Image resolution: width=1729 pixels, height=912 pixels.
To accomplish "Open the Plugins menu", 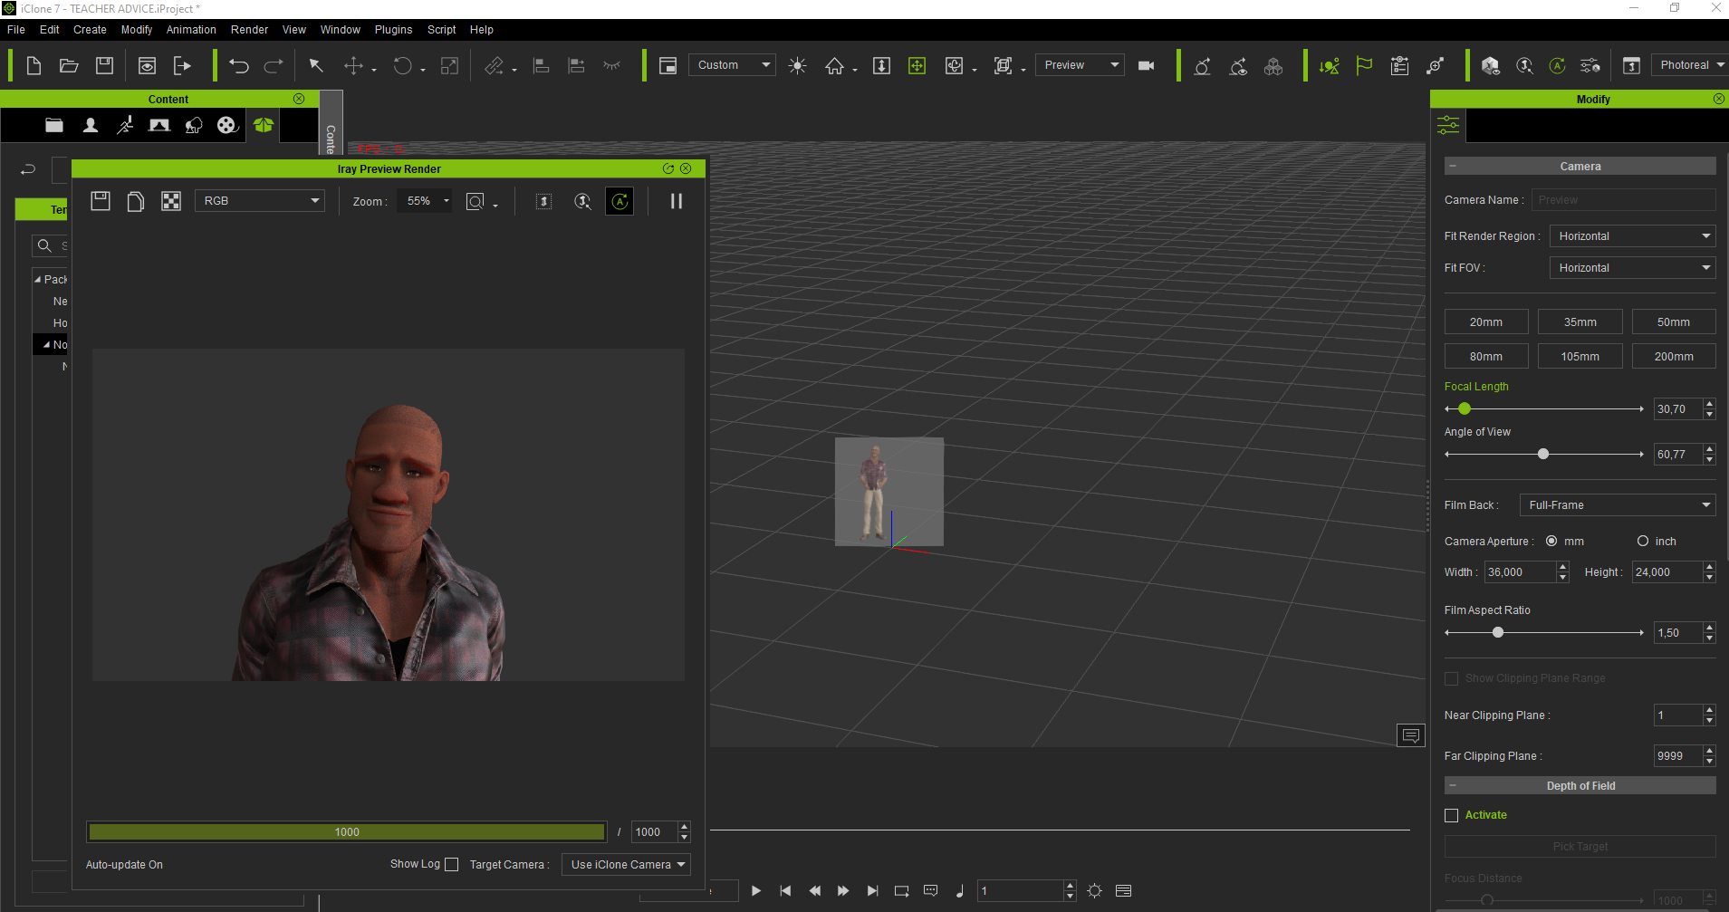I will point(393,30).
